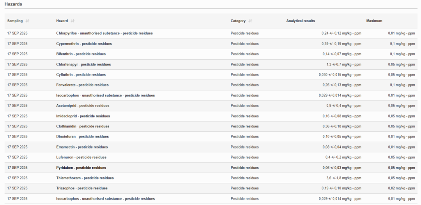Click Thiamethoxam's 3,6 mg/kg analytical result
The image size is (421, 205).
click(340, 178)
